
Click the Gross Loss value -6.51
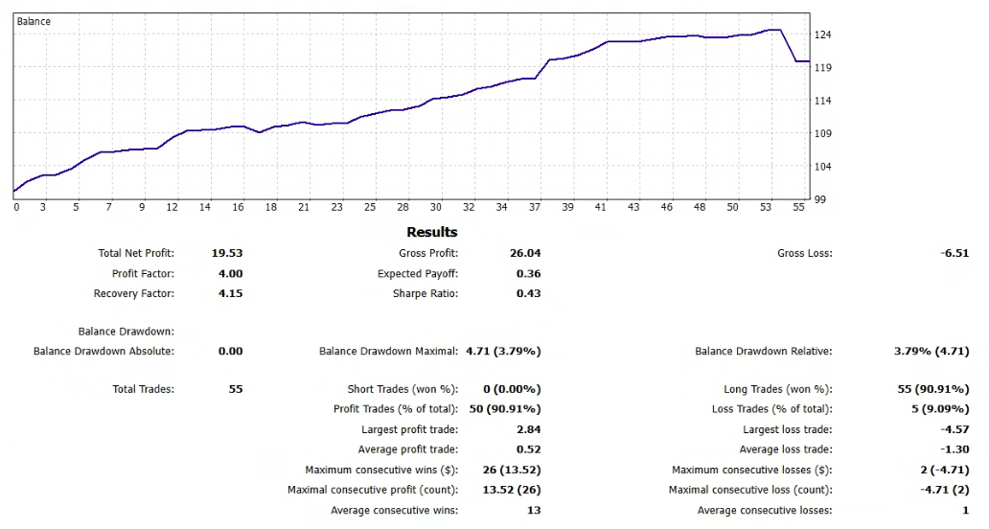pos(954,254)
